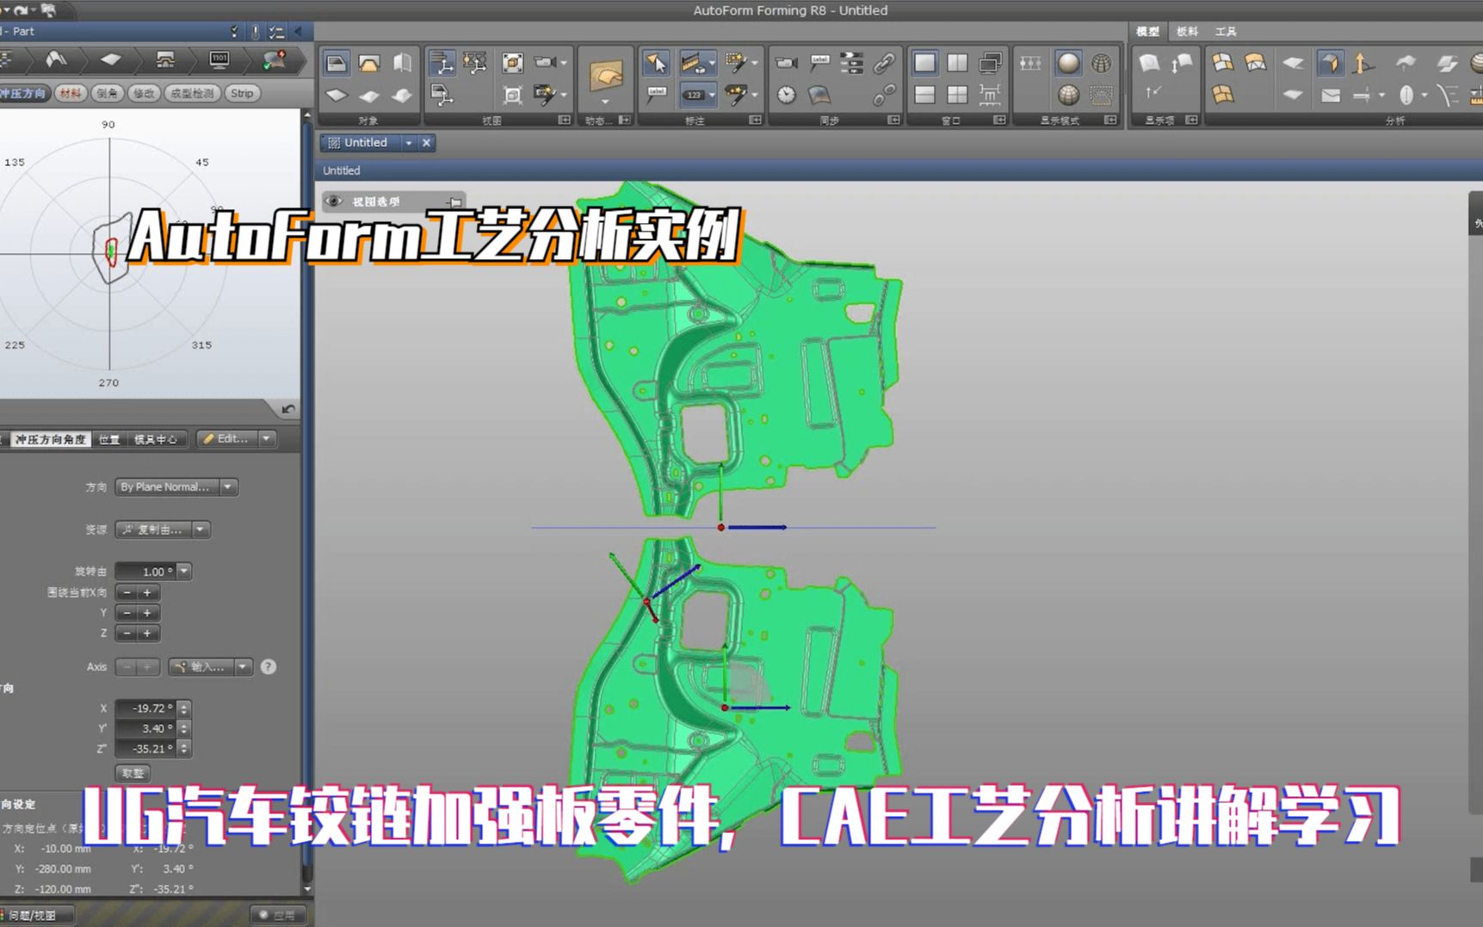The width and height of the screenshot is (1483, 927).
Task: Open the 资源 复制由 dropdown
Action: click(x=163, y=529)
